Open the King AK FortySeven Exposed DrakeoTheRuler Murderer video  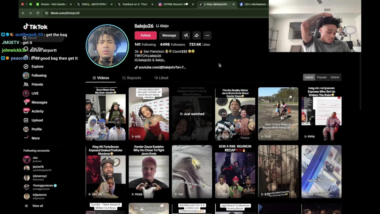click(x=106, y=171)
